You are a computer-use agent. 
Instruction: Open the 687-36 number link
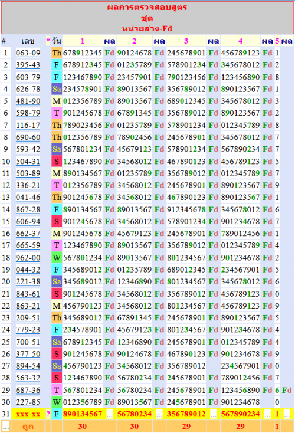tap(28, 390)
